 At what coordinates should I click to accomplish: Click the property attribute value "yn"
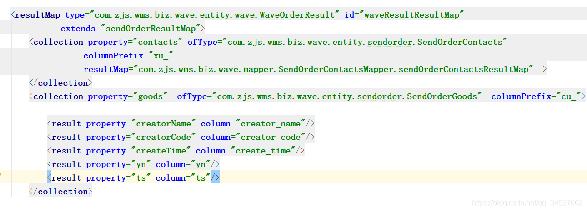tap(141, 164)
